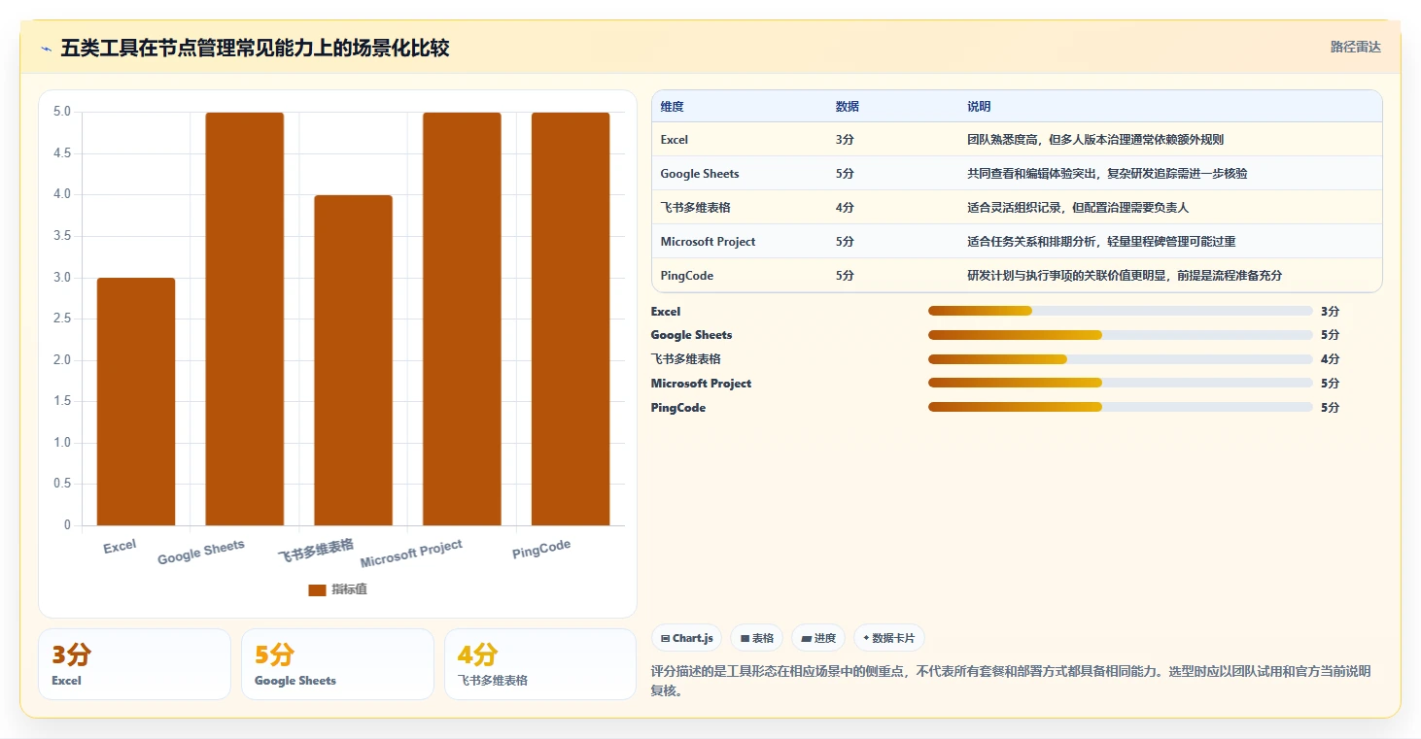Click the PingCode label in the progress list
Screen dimensions: 1421x739
(678, 408)
